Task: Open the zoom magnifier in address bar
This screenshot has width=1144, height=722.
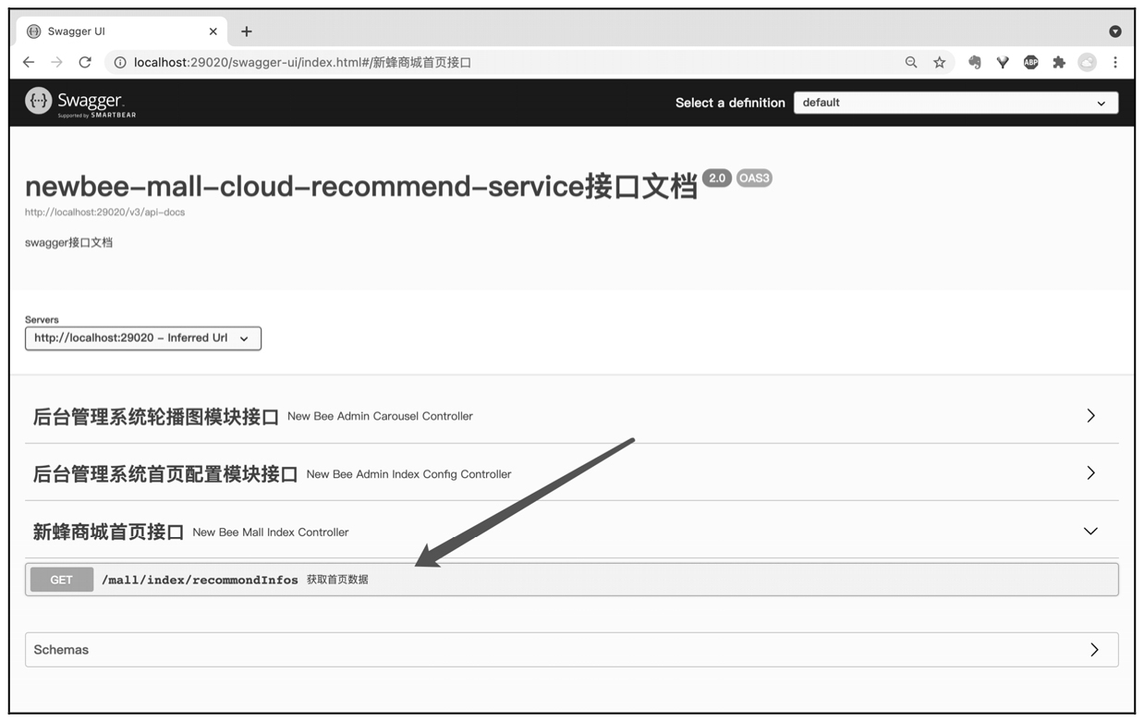Action: click(911, 62)
